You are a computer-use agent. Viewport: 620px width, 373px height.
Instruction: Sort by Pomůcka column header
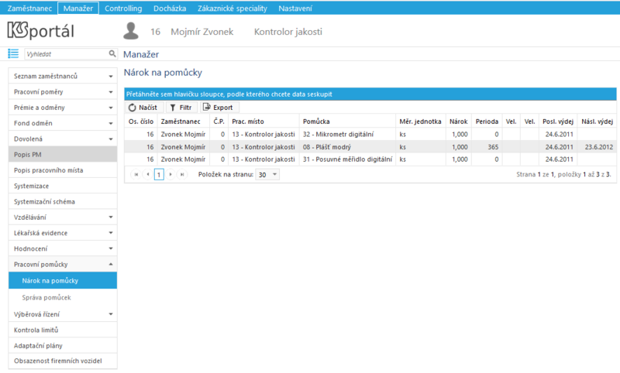(x=347, y=121)
